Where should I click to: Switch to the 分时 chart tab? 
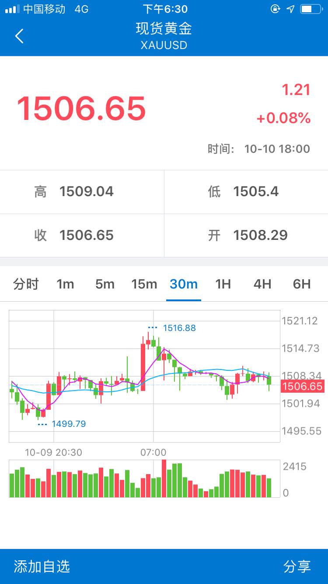(x=26, y=284)
